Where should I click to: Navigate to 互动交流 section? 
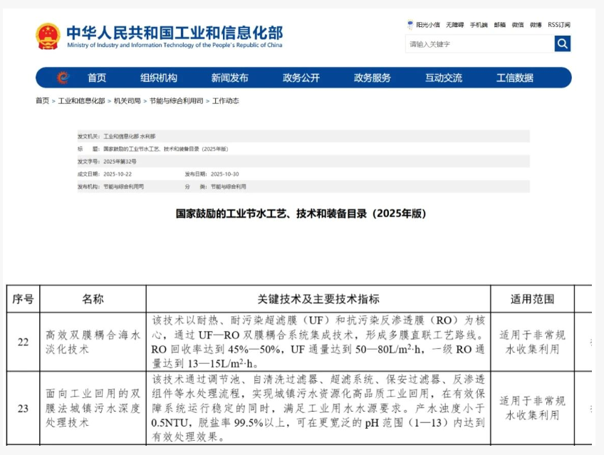[443, 78]
